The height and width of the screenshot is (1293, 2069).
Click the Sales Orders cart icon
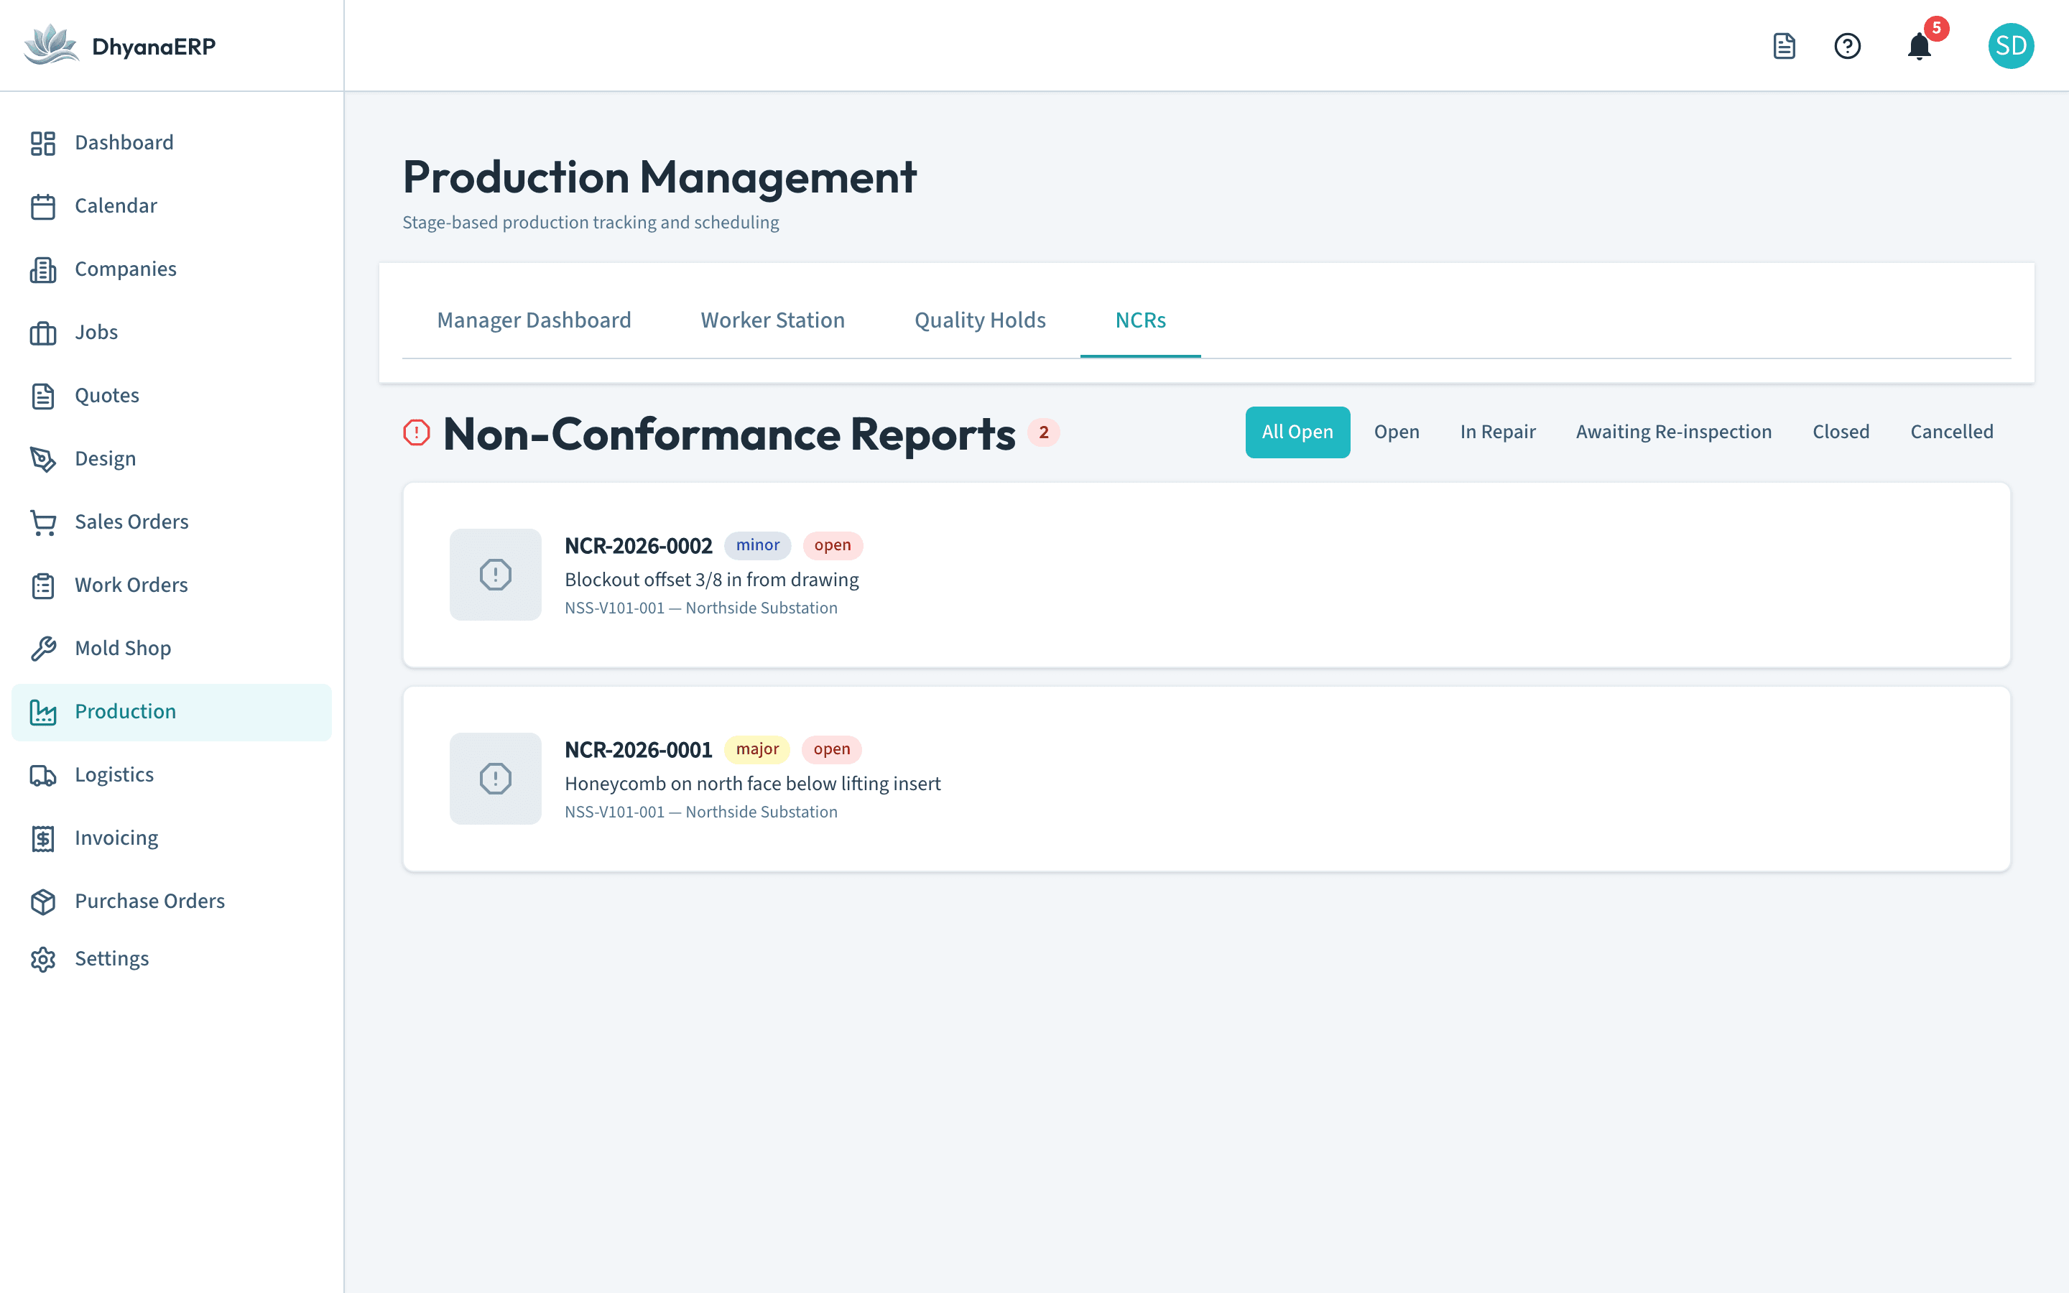[x=43, y=522]
